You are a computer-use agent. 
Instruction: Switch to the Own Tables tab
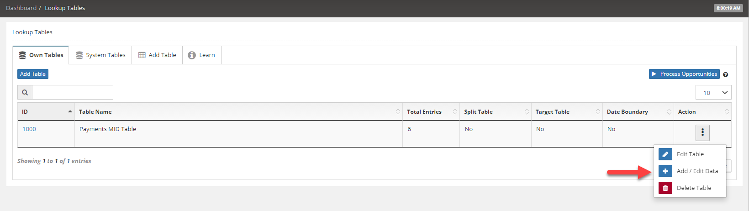[x=41, y=55]
